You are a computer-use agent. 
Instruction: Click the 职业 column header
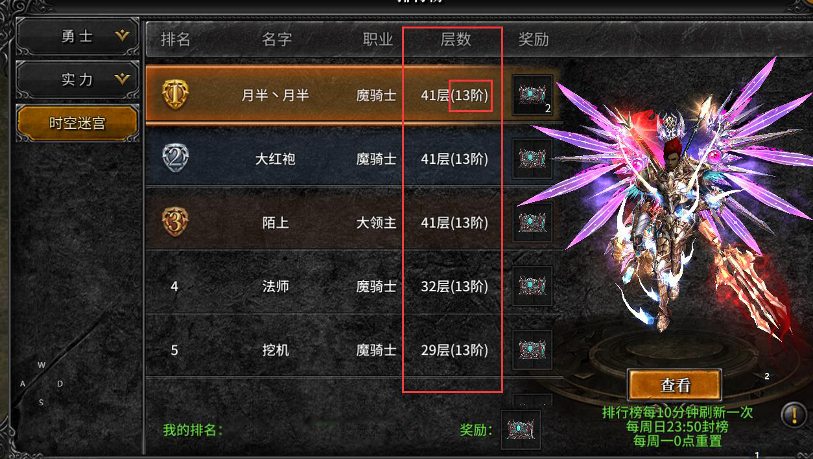(378, 39)
